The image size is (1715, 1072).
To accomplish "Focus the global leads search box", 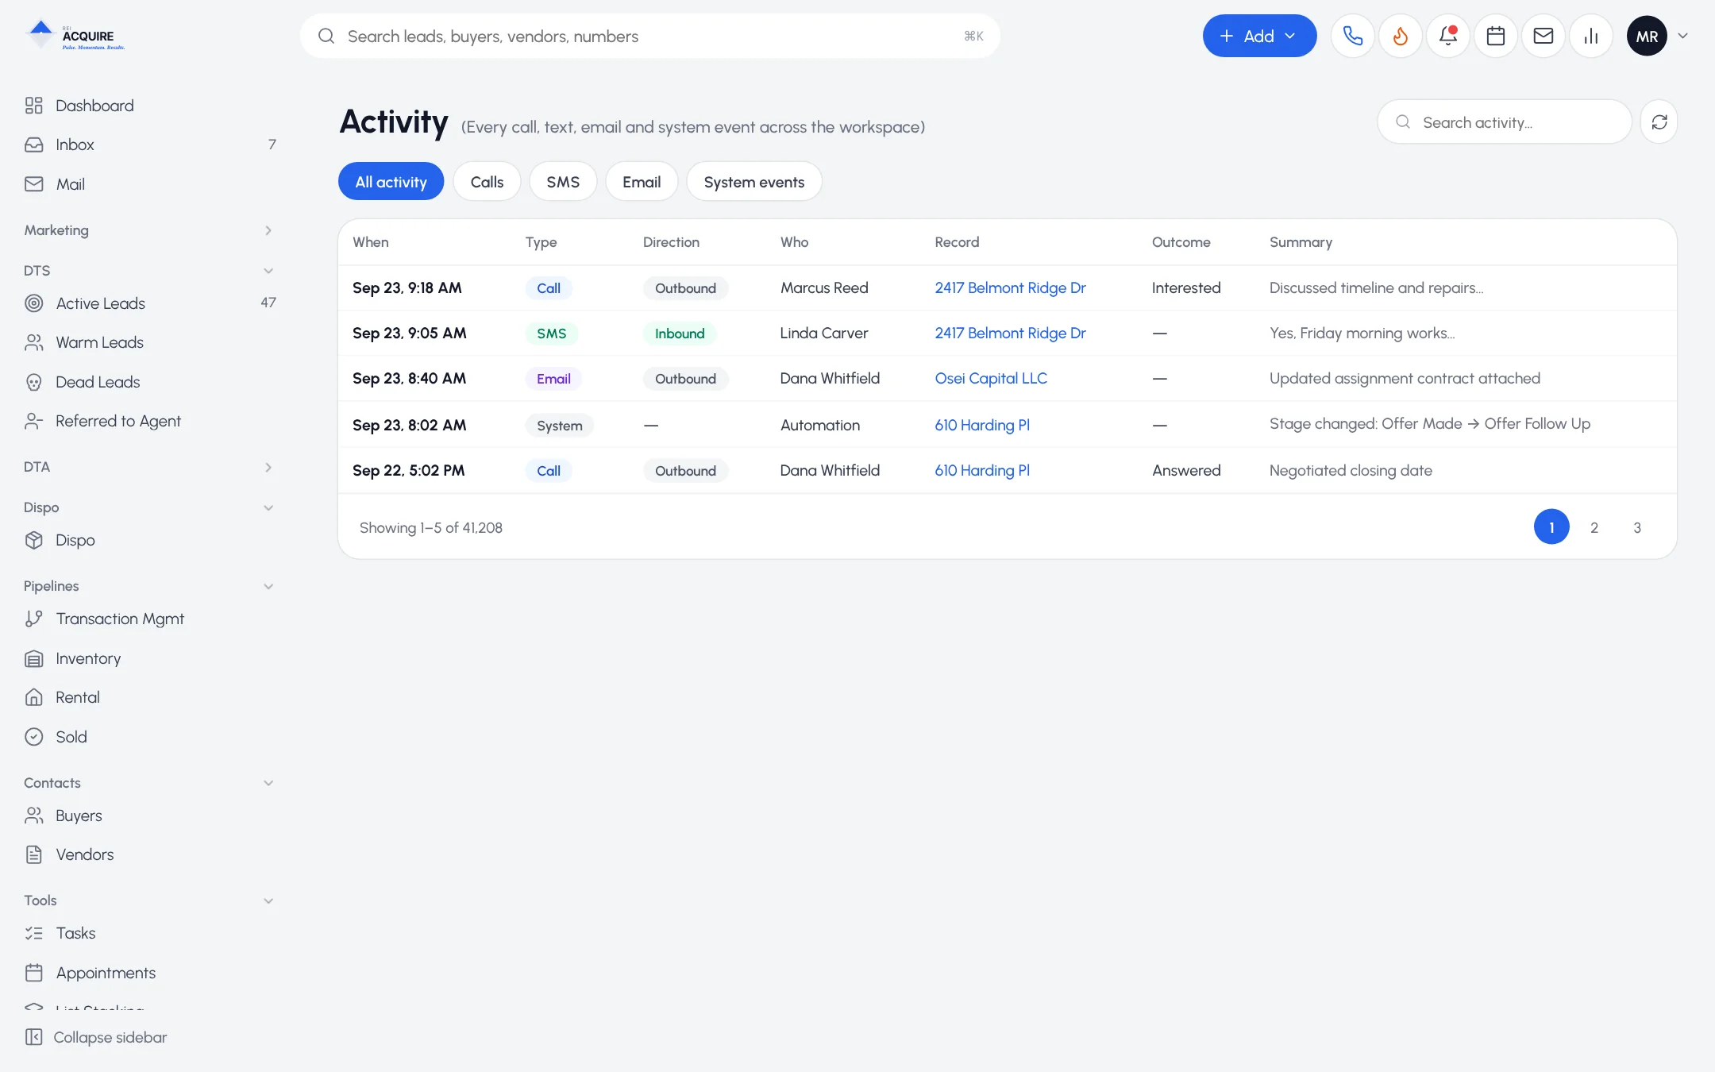I will 649,36.
